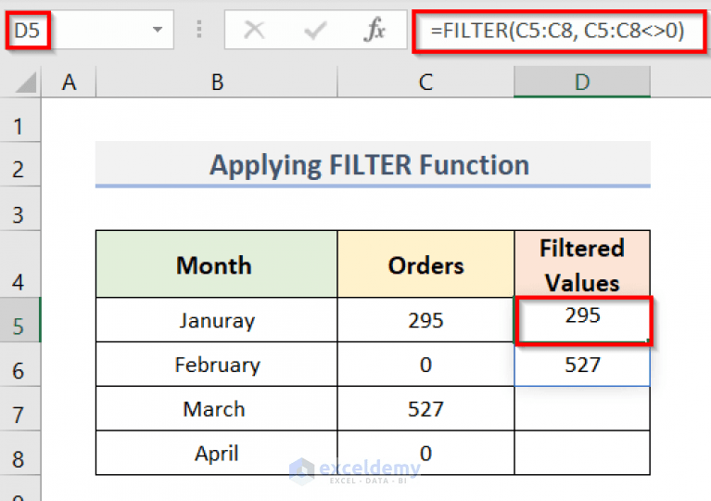Select the 'March' cell
Screen dimensions: 711x501
pos(216,409)
